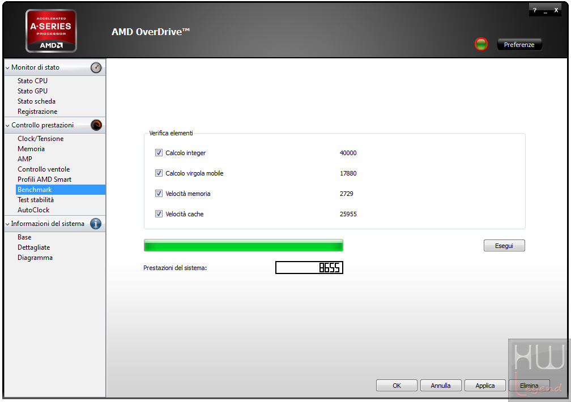Click the Calcolo virgola mobile score 17880
Image resolution: width=571 pixels, height=402 pixels.
coord(348,173)
